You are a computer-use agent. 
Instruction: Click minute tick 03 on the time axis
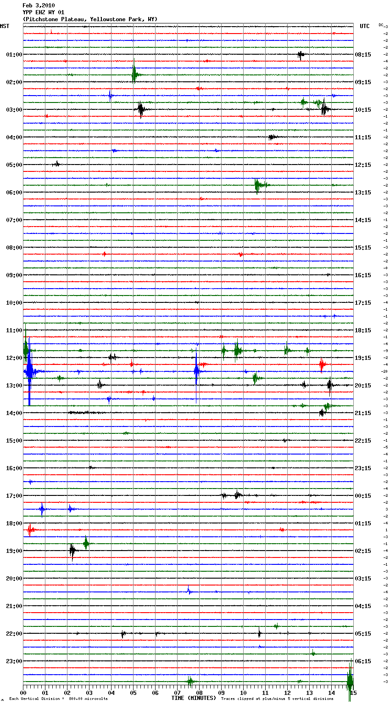click(89, 693)
